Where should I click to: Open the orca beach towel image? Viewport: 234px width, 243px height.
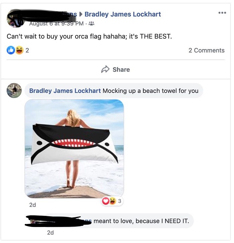(74, 149)
